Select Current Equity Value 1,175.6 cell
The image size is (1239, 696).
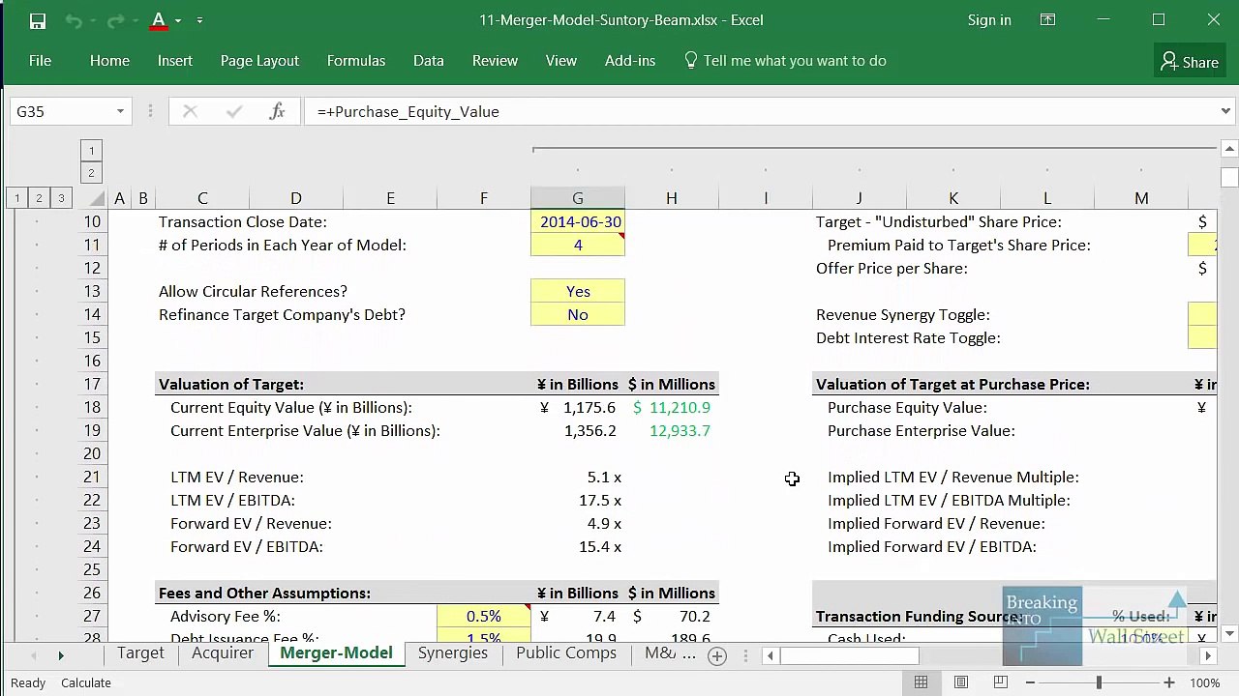(578, 407)
